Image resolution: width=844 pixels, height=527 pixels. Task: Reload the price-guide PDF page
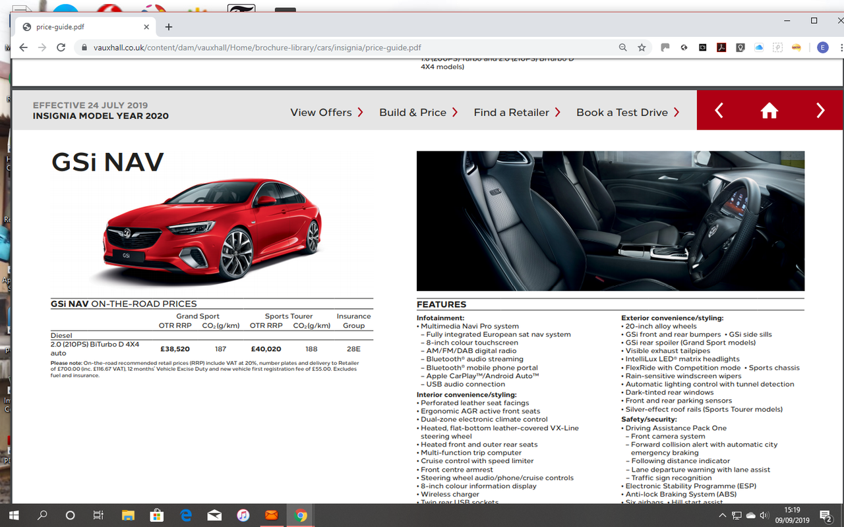coord(61,47)
